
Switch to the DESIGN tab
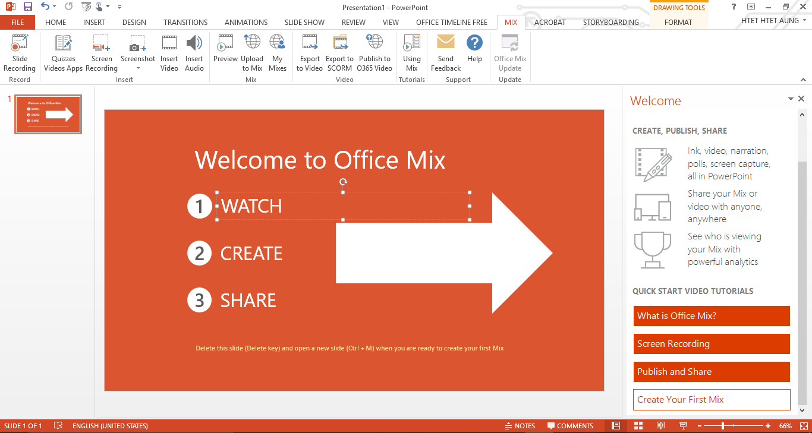(134, 23)
